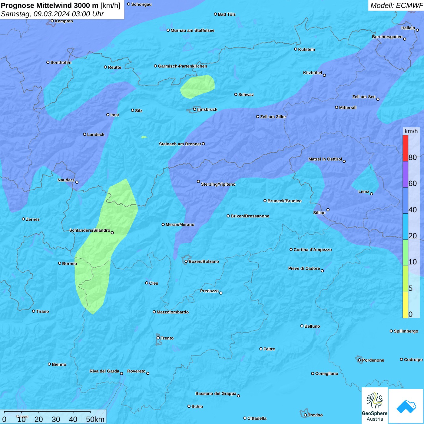Click the 'Berchtesgaden' label
424x424 pixels.
(387, 37)
